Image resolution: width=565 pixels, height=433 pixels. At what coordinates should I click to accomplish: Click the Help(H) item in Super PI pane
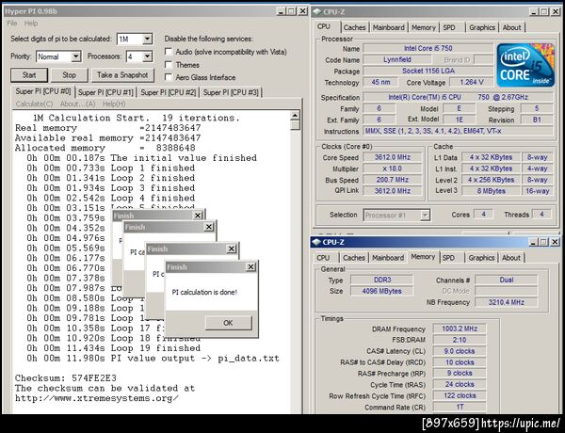[114, 104]
